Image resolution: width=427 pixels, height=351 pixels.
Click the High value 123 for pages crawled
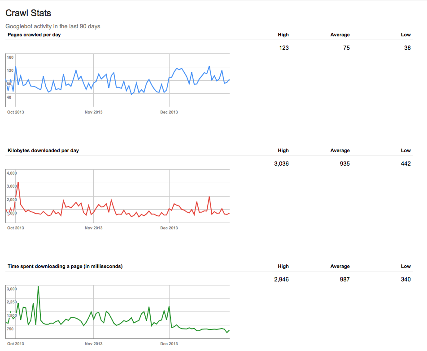[283, 48]
